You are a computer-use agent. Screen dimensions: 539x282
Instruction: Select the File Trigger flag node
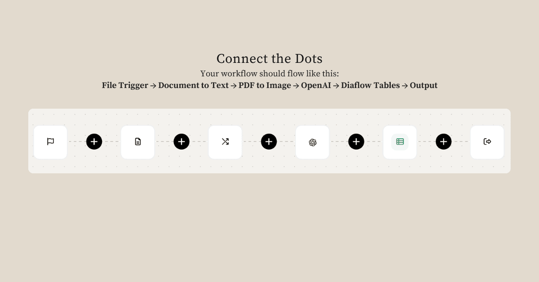50,142
